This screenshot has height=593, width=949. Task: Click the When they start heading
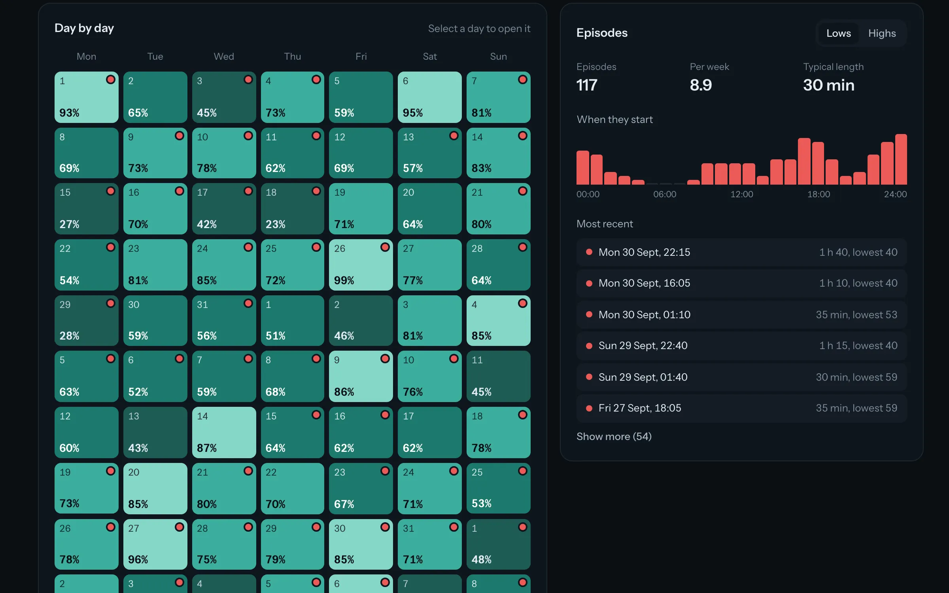615,119
